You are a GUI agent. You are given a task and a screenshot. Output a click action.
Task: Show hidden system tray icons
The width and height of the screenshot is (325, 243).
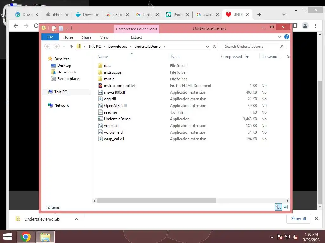[x=272, y=237]
